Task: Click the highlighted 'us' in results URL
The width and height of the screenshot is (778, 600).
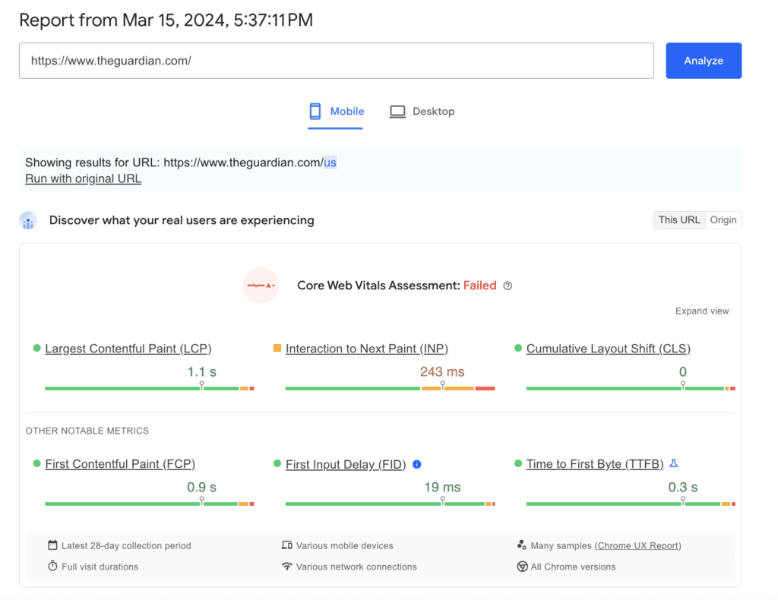Action: click(330, 163)
